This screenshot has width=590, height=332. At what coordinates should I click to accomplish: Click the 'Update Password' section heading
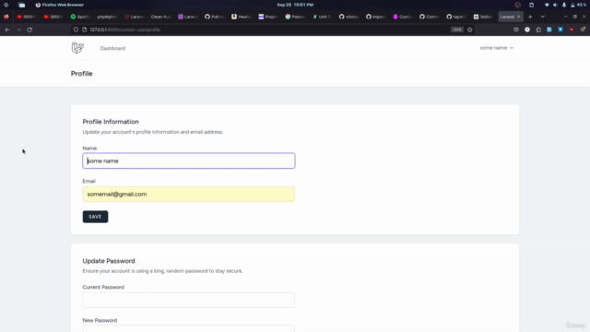click(109, 261)
